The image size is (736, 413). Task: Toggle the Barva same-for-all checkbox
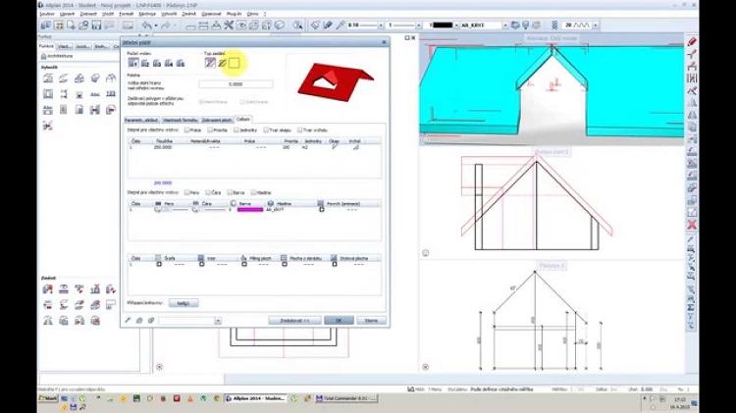click(230, 192)
